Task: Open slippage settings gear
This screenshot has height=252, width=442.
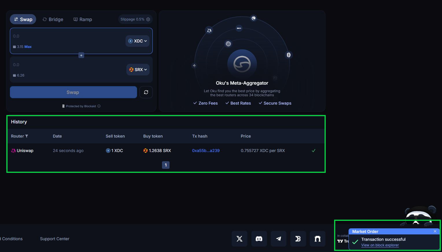Action: pos(148,20)
